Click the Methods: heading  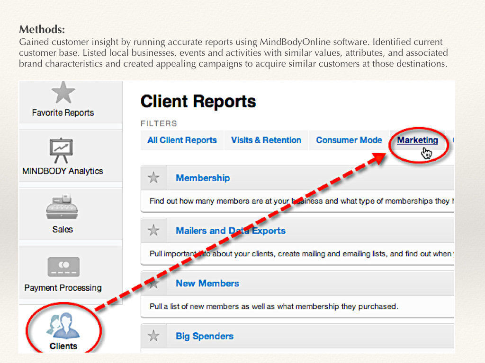42,29
